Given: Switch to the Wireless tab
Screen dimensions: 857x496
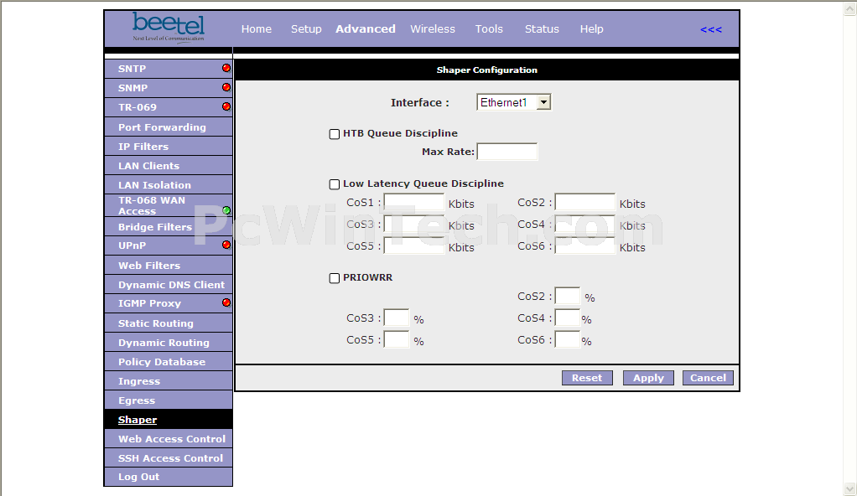Looking at the screenshot, I should 433,29.
